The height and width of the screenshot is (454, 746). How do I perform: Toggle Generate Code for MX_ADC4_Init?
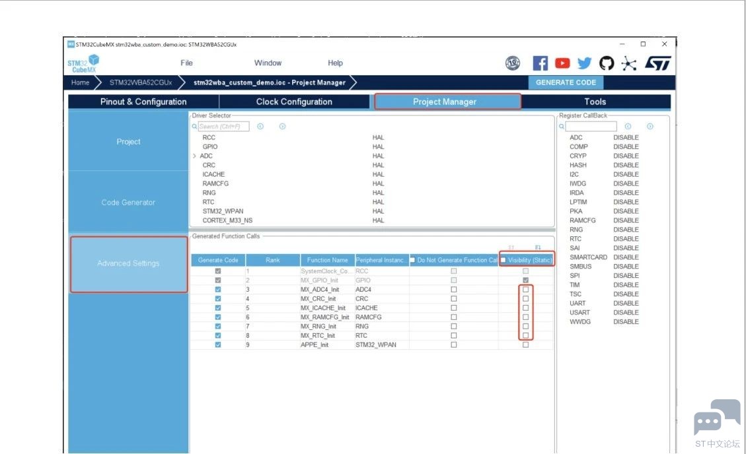pos(218,290)
